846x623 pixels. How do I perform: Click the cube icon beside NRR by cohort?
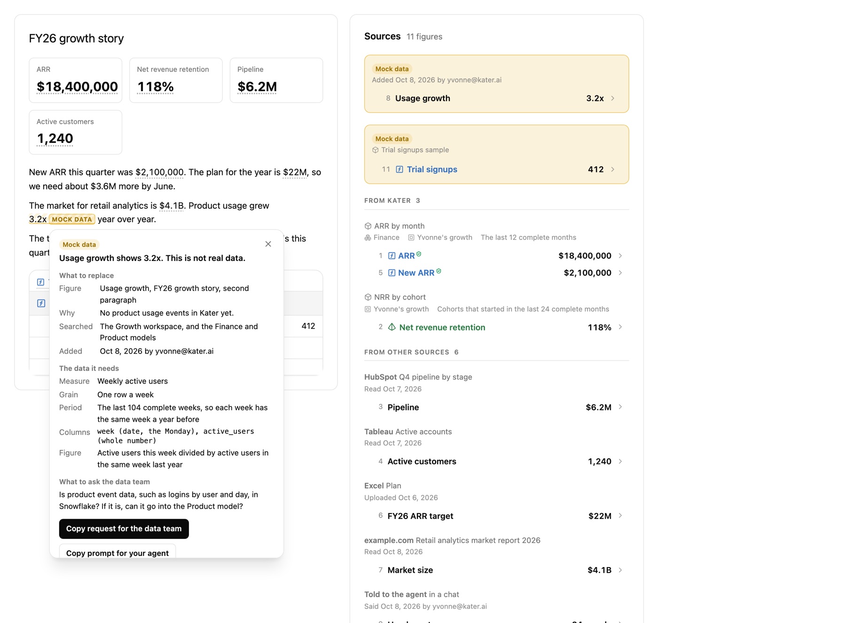click(368, 297)
